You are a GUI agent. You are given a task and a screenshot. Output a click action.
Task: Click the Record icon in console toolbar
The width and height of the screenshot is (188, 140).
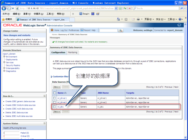point(82,30)
